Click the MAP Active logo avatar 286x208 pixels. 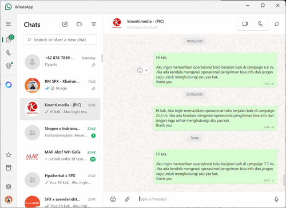click(32, 157)
